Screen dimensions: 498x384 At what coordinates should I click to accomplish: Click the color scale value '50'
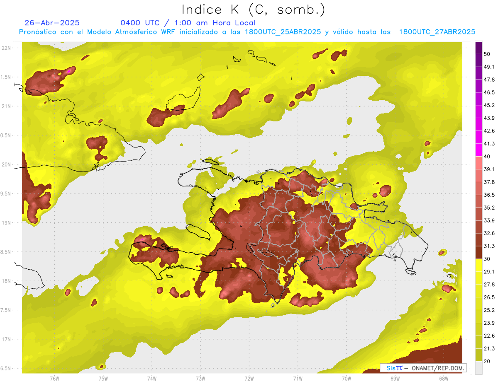point(488,54)
